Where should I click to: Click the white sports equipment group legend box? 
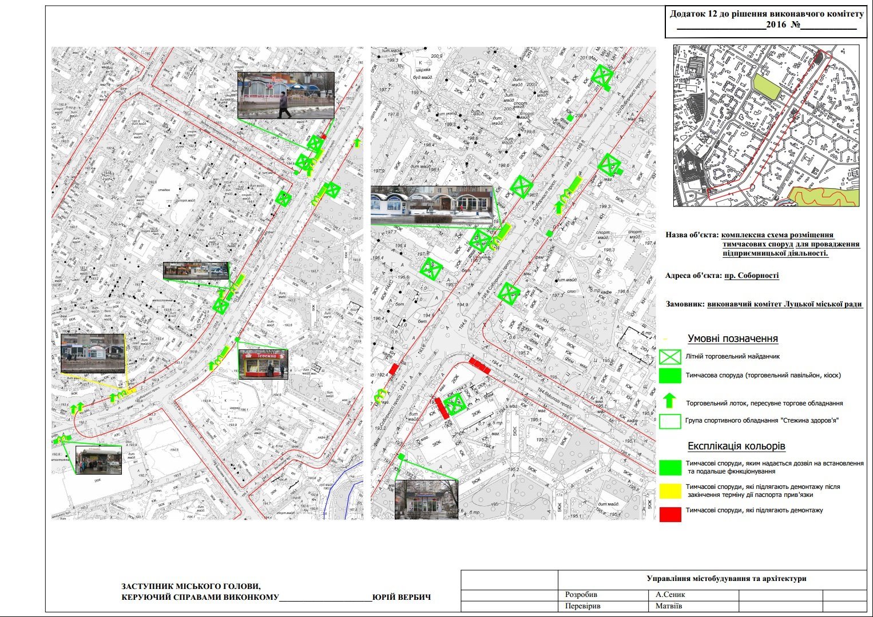(670, 421)
